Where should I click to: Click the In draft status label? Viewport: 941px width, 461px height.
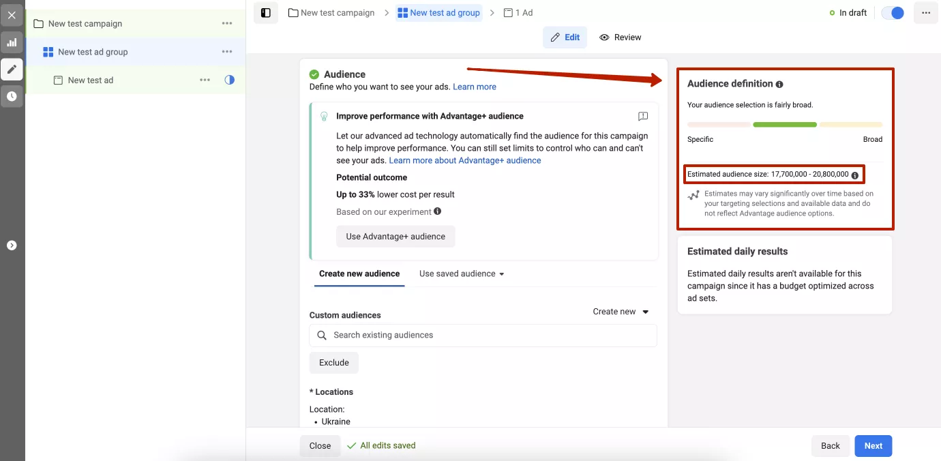(x=848, y=13)
